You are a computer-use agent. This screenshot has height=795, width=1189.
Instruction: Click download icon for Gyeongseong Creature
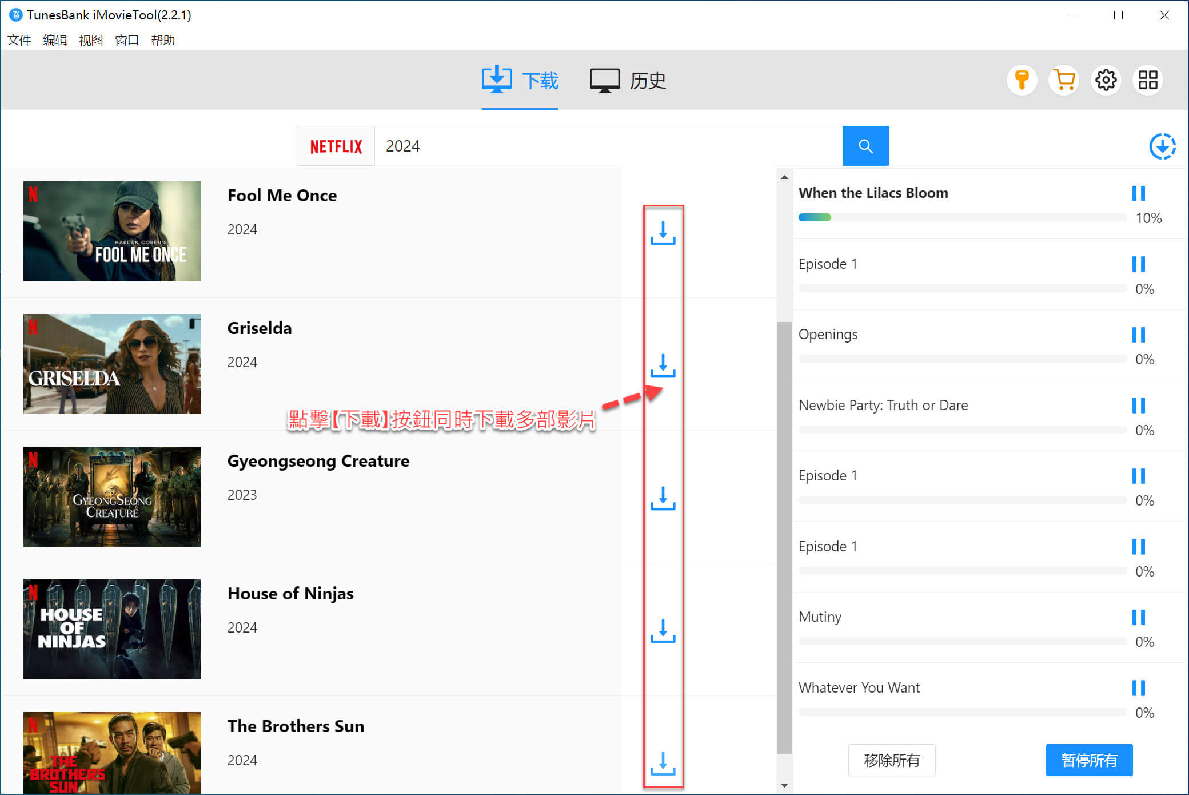coord(663,498)
